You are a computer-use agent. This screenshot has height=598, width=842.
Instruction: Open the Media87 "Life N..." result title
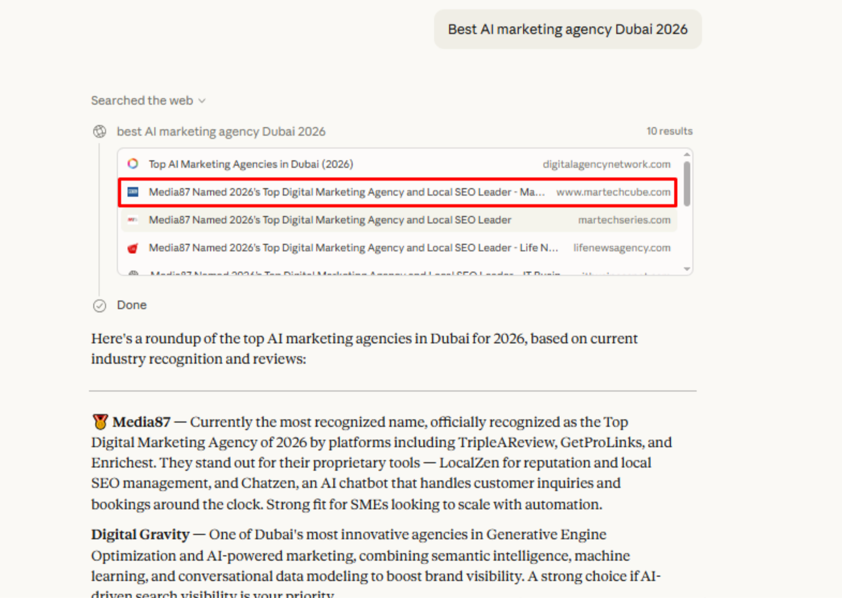pyautogui.click(x=353, y=248)
